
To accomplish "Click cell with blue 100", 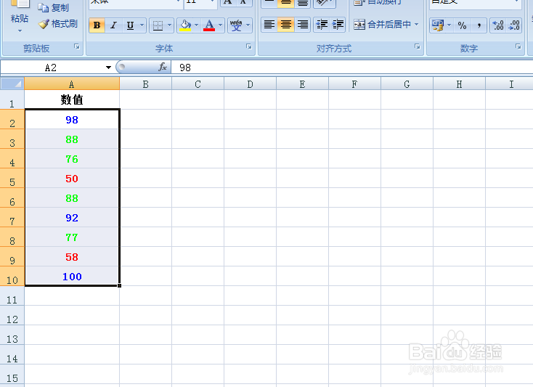I will coord(72,276).
